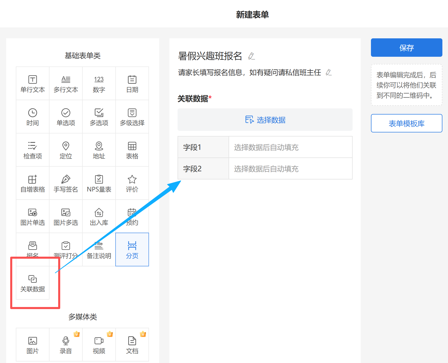Insert the 出入库 inventory field
The width and height of the screenshot is (448, 363).
[99, 217]
